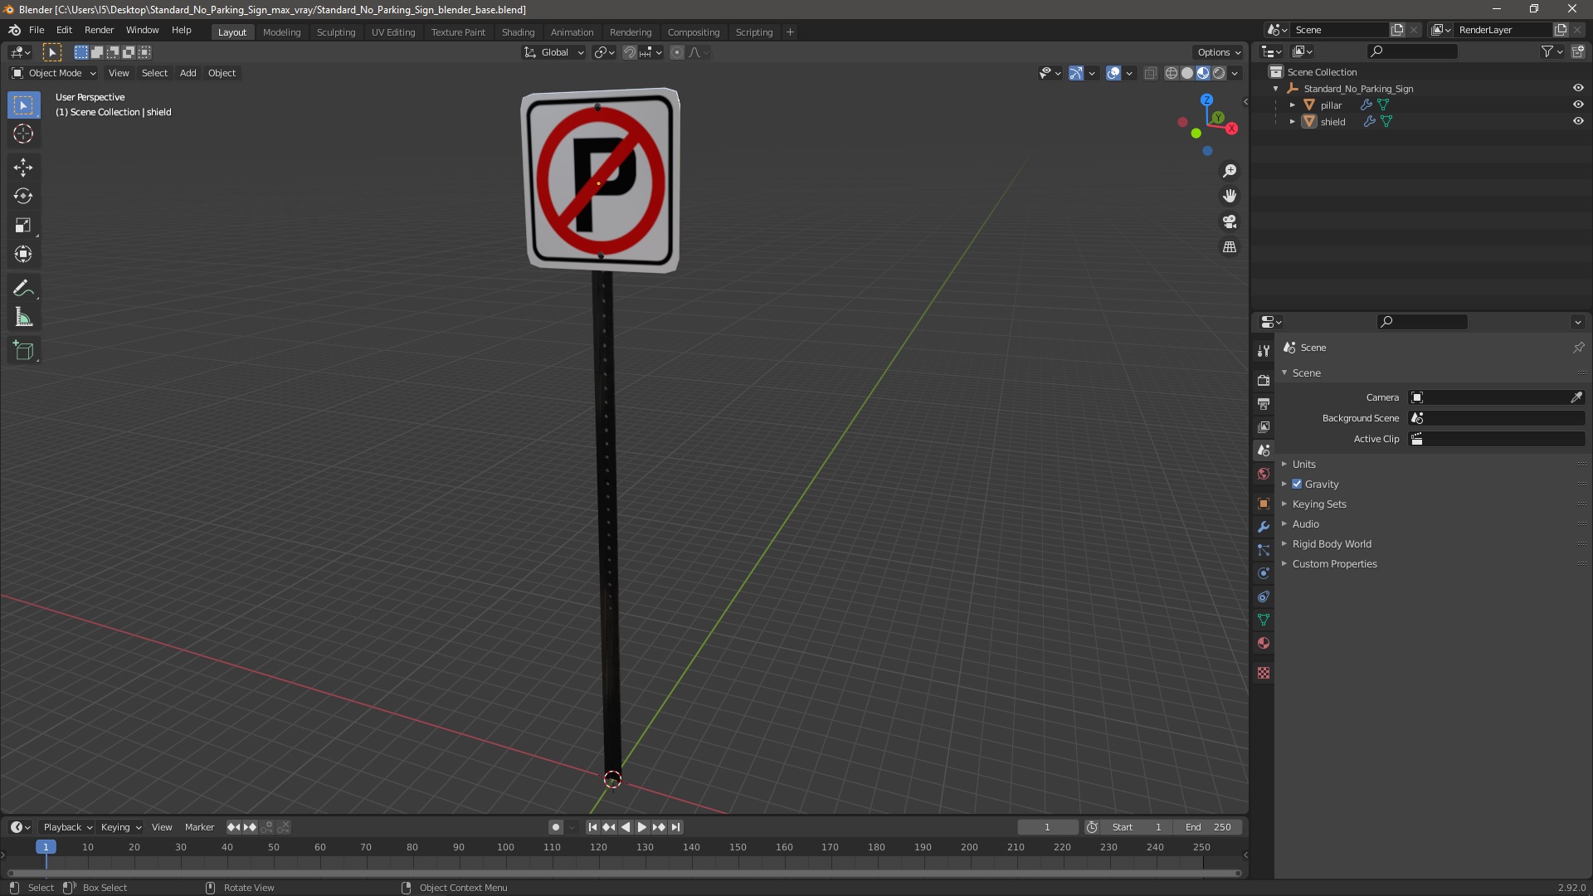Screen dimensions: 1593x896
Task: Toggle Gravity checkbox in Scene panel
Action: pyautogui.click(x=1298, y=484)
